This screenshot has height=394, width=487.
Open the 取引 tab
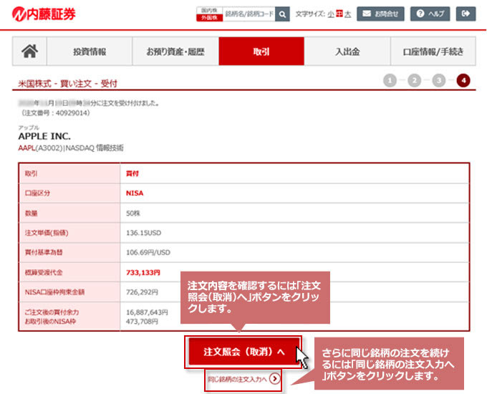[261, 52]
